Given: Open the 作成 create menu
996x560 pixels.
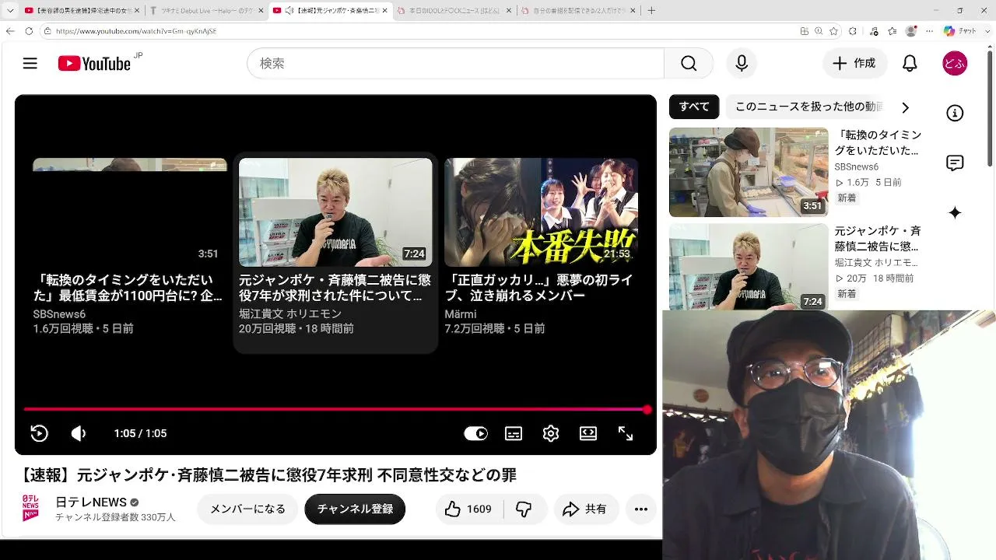Looking at the screenshot, I should pos(854,64).
